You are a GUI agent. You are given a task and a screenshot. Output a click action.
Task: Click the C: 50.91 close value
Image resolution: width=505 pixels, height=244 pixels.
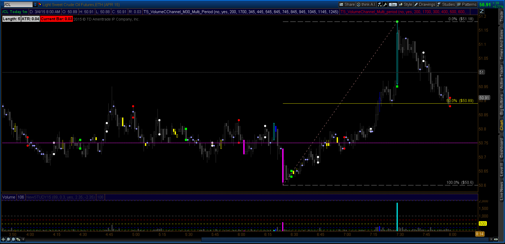pyautogui.click(x=119, y=12)
